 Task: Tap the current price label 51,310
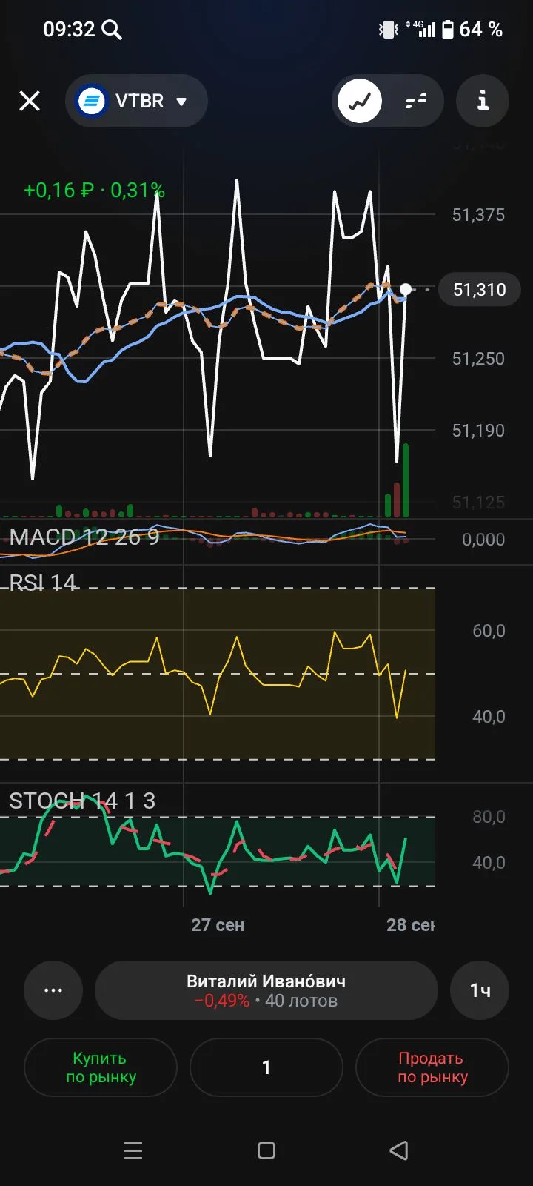[480, 289]
